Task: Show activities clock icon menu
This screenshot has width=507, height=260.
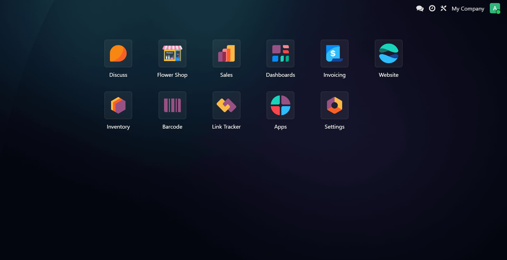Action: tap(432, 9)
